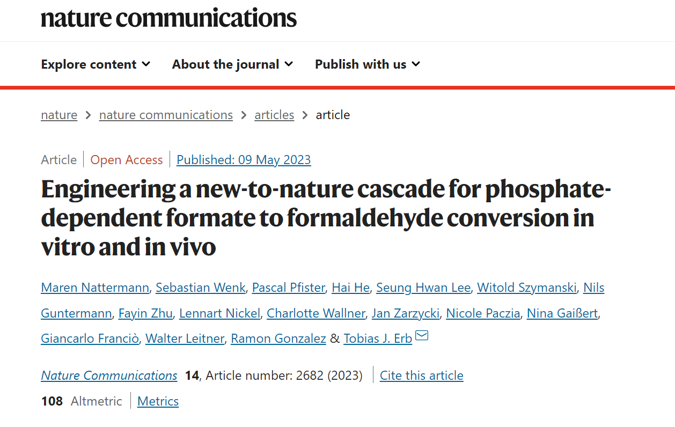The height and width of the screenshot is (427, 675).
Task: Expand the Explore content dropdown
Action: pos(96,64)
